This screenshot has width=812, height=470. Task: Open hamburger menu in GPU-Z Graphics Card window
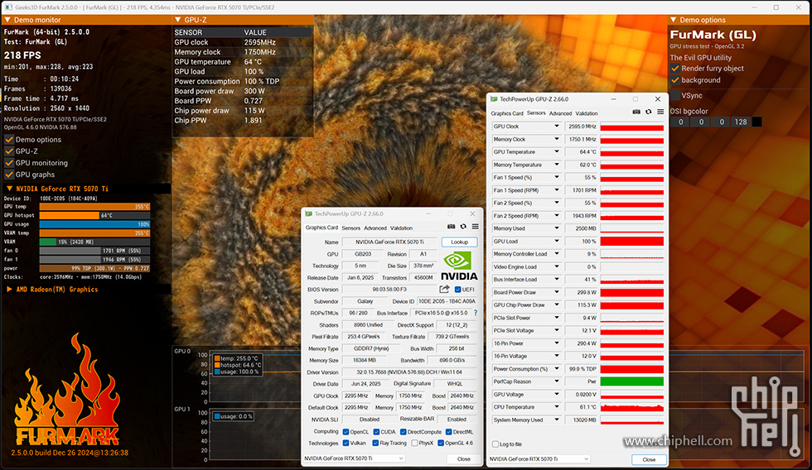[475, 227]
